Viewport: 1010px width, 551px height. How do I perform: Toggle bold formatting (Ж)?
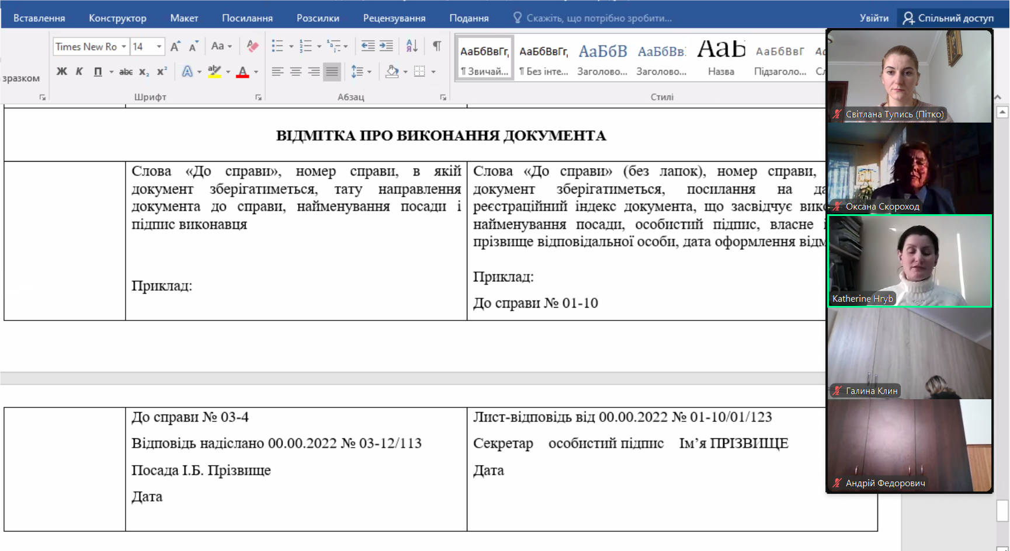(62, 72)
